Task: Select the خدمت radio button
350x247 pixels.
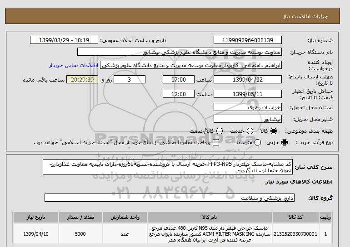Action: [x=250, y=131]
